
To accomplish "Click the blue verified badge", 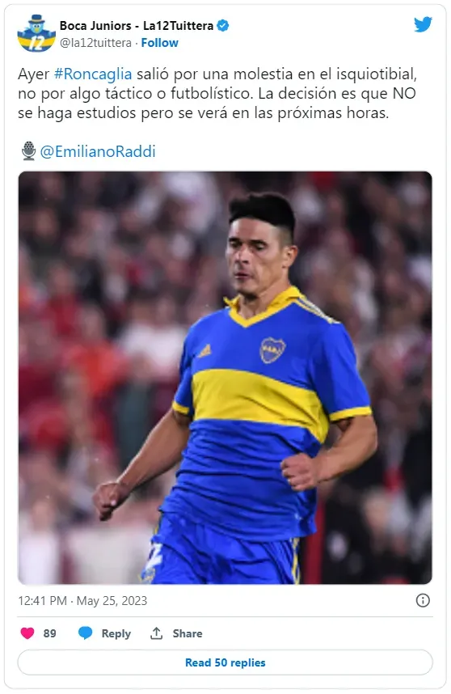I will (x=223, y=26).
